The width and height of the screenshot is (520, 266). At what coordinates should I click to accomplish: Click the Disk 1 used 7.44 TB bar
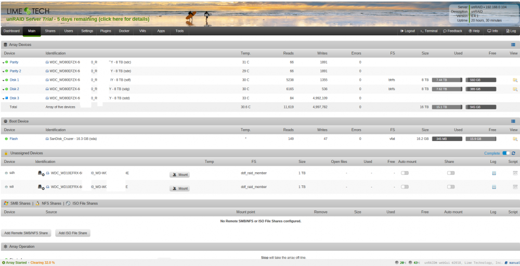coord(447,80)
